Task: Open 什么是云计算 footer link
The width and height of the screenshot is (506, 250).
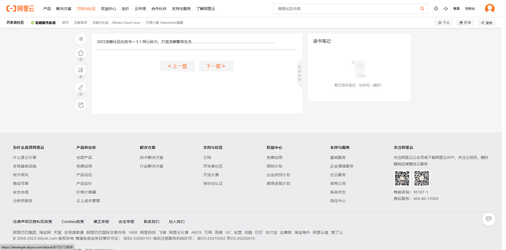Action: pos(25,157)
